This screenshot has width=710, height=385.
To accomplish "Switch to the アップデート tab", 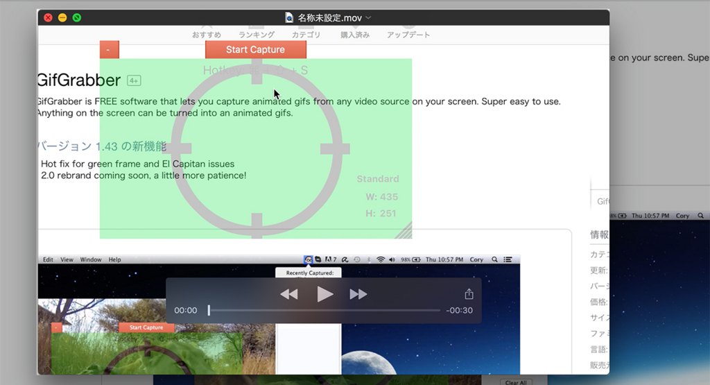I will point(408,35).
